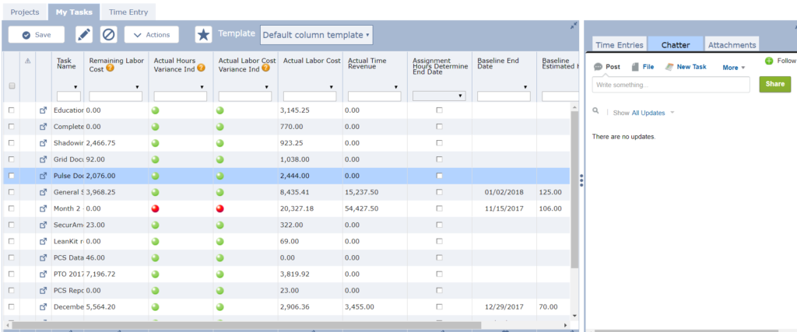Open the Month 2 task link icon
Screen dimensions: 797x332
tap(44, 208)
